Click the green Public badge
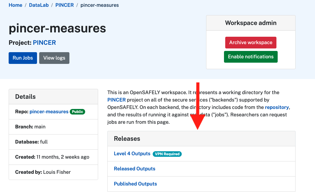Viewport: 315px width, 196px height. tap(77, 112)
